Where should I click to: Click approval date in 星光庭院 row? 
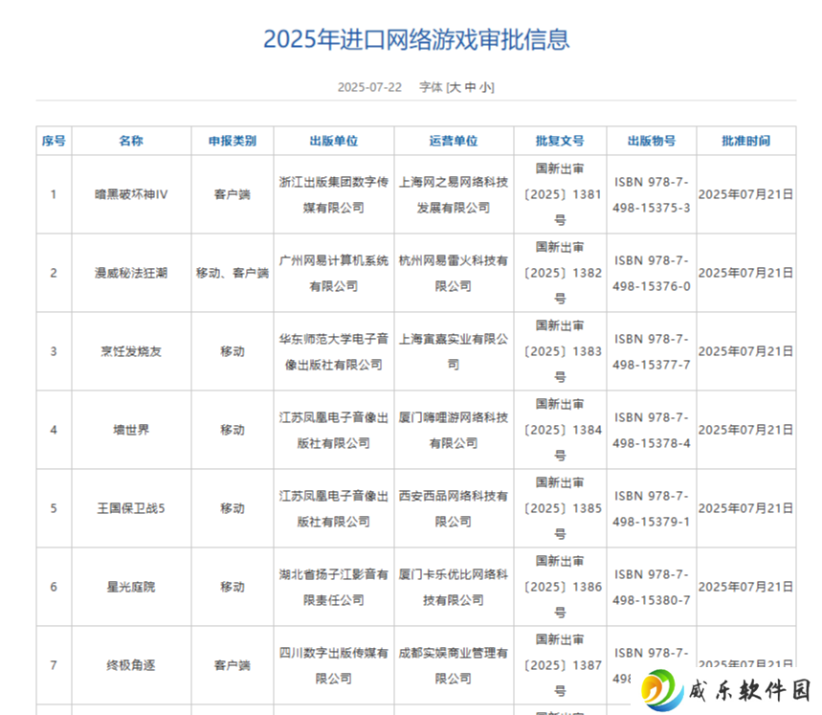745,587
